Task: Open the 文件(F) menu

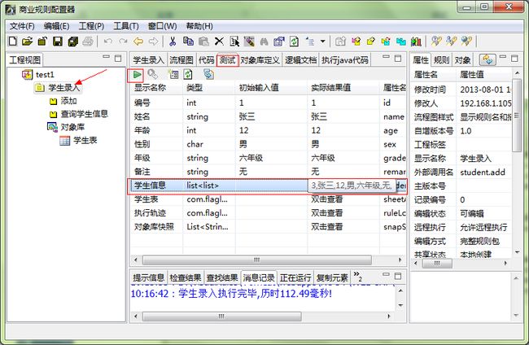Action: [22, 26]
